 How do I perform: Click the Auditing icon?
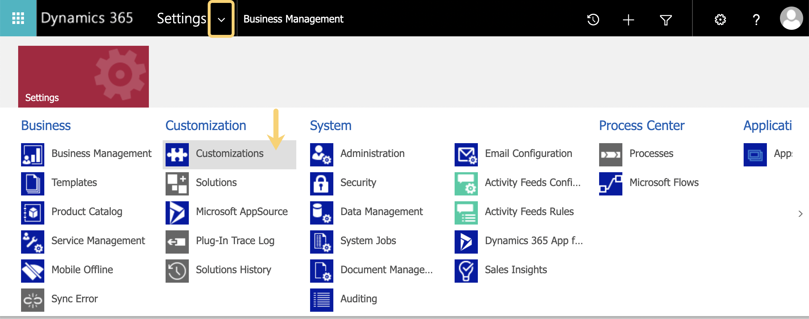tap(322, 300)
